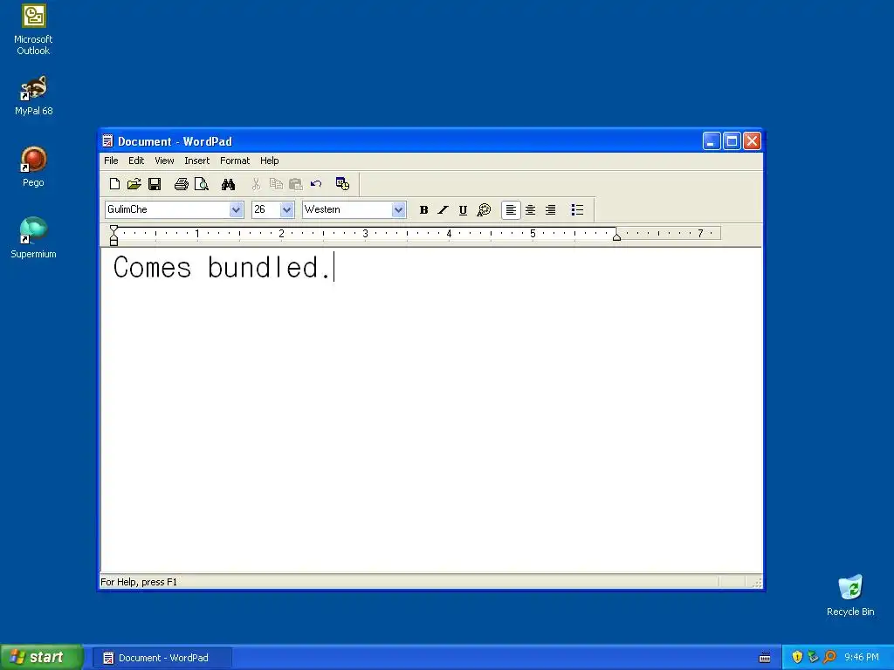Open a file with the Open folder icon

(x=134, y=184)
